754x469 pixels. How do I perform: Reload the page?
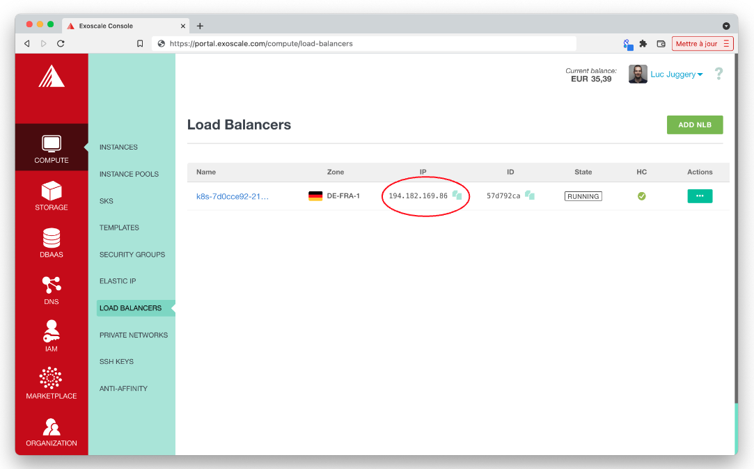click(61, 43)
